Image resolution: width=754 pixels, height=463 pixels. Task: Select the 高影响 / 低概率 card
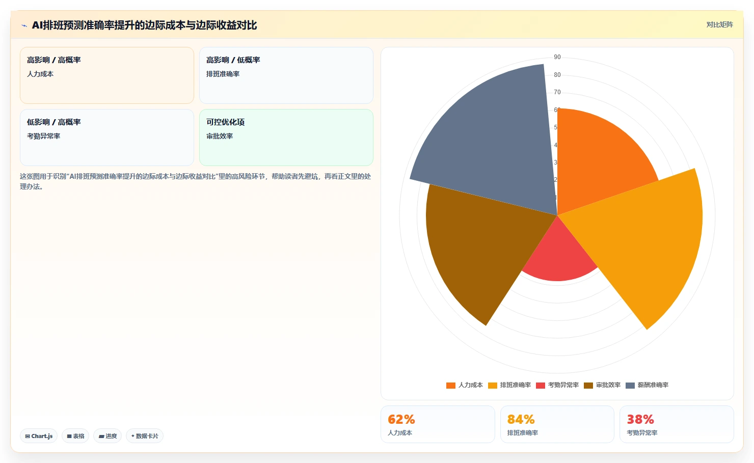tap(286, 75)
